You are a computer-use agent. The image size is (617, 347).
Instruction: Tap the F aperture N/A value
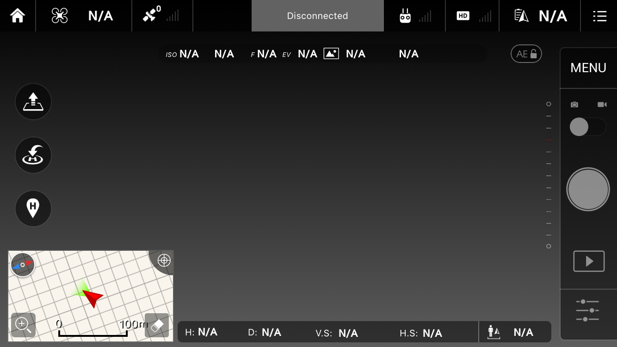point(267,54)
